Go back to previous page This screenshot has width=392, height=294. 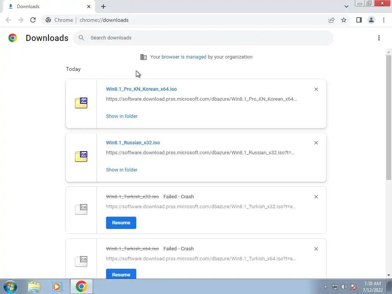tap(8, 20)
